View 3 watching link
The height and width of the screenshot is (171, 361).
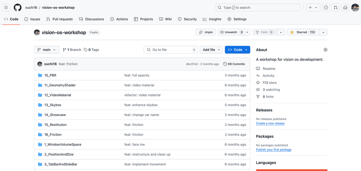(x=271, y=90)
